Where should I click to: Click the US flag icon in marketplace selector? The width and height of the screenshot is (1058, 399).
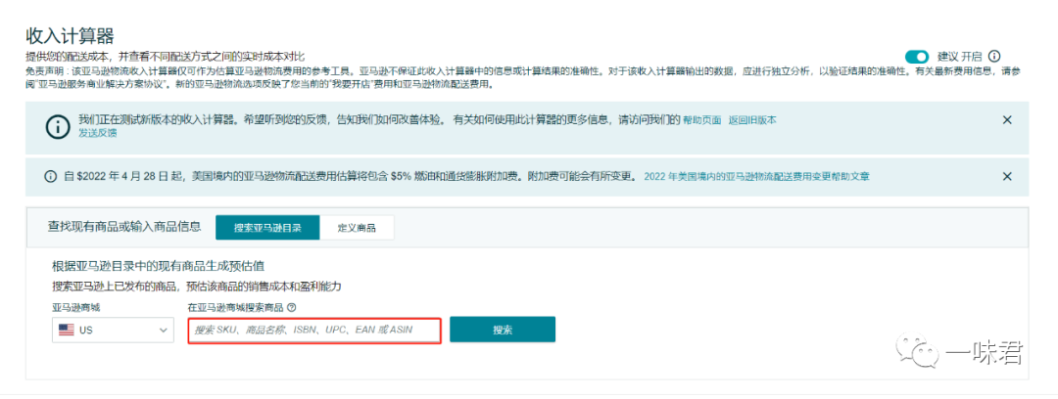point(67,331)
